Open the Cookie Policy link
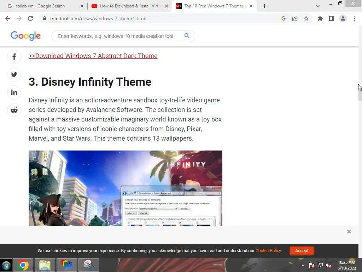 (x=268, y=251)
